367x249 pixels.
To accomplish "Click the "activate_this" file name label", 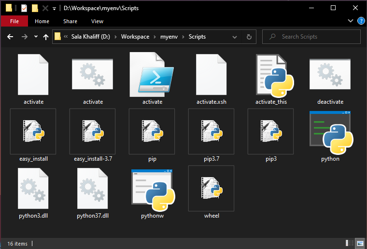I will click(x=271, y=102).
